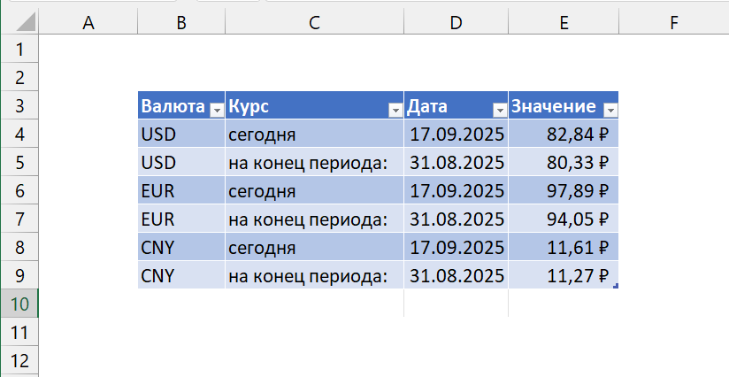Select row 11 header
729x377 pixels.
[19, 333]
